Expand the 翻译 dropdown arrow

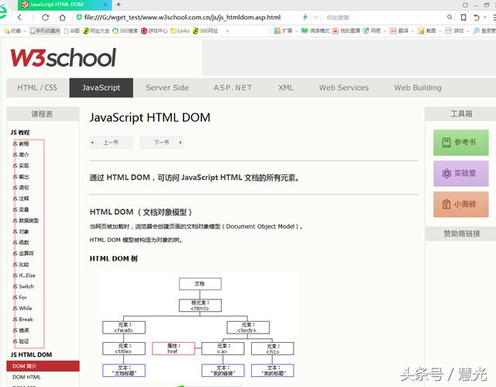[412, 31]
